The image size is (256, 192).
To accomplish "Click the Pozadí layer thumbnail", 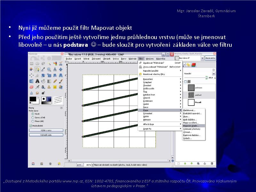I will tap(191, 102).
